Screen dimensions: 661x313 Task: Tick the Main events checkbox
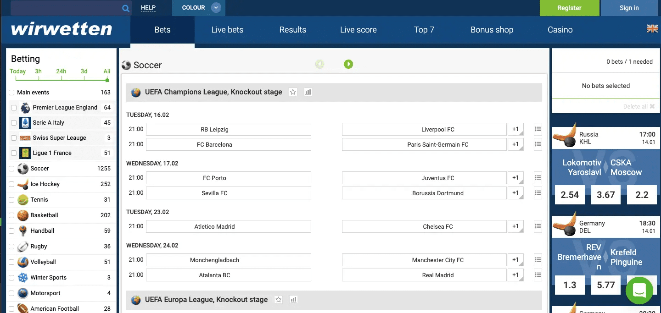(11, 93)
